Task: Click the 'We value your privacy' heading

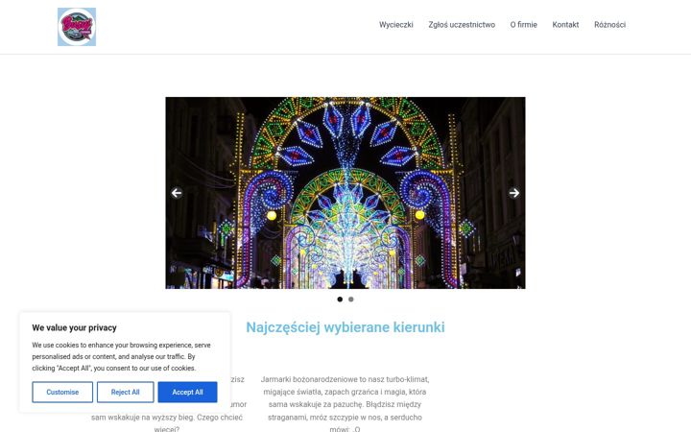Action: 75,328
